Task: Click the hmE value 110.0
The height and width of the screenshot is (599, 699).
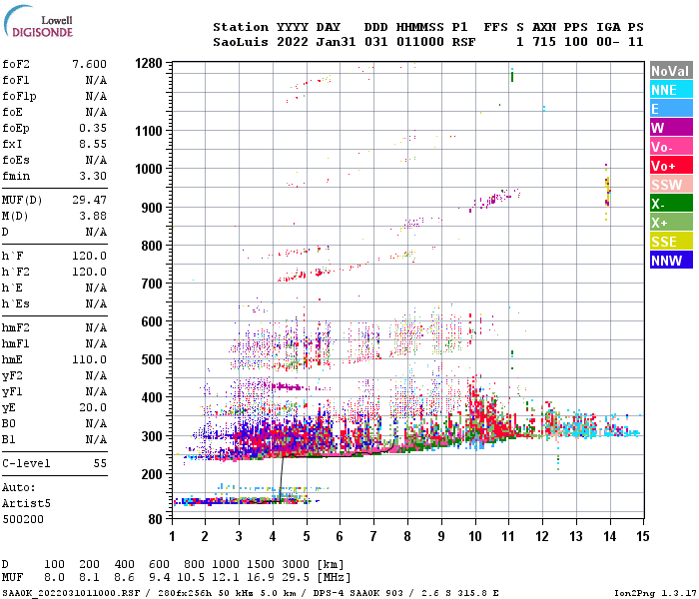Action: 89,359
